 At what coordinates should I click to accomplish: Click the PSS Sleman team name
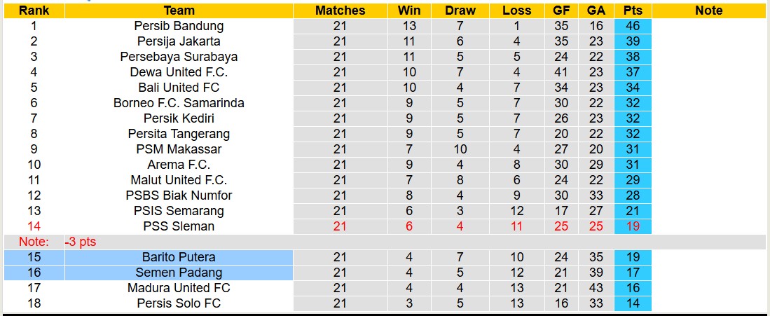point(179,226)
